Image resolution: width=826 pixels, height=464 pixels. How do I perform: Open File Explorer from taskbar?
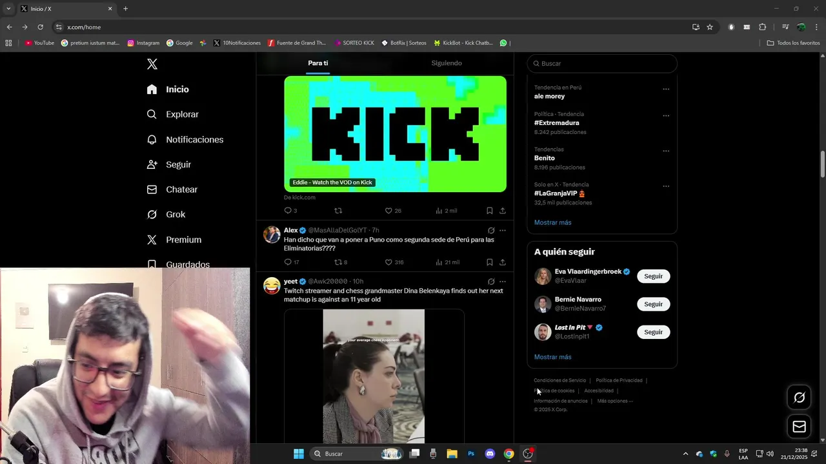tap(452, 454)
